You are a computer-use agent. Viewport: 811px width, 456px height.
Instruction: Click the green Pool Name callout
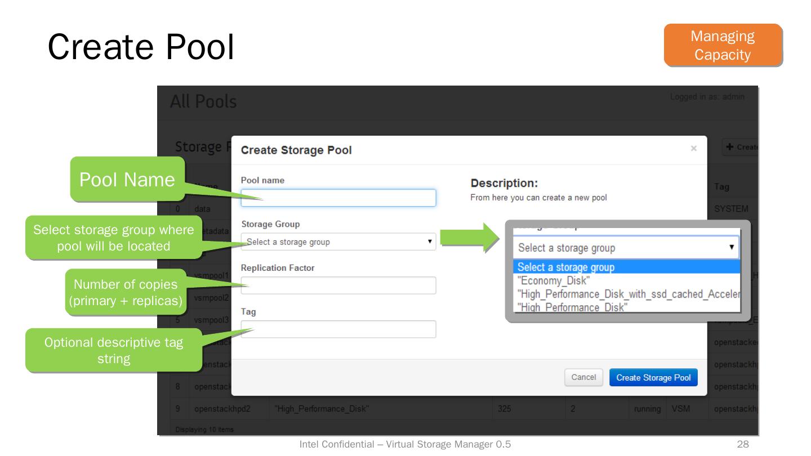127,180
